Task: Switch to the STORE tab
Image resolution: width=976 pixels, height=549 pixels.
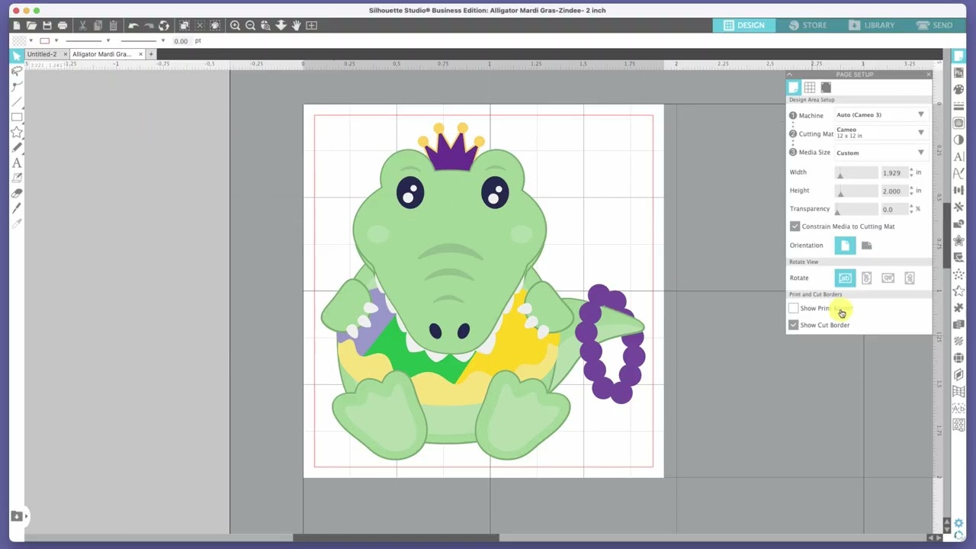Action: (807, 25)
